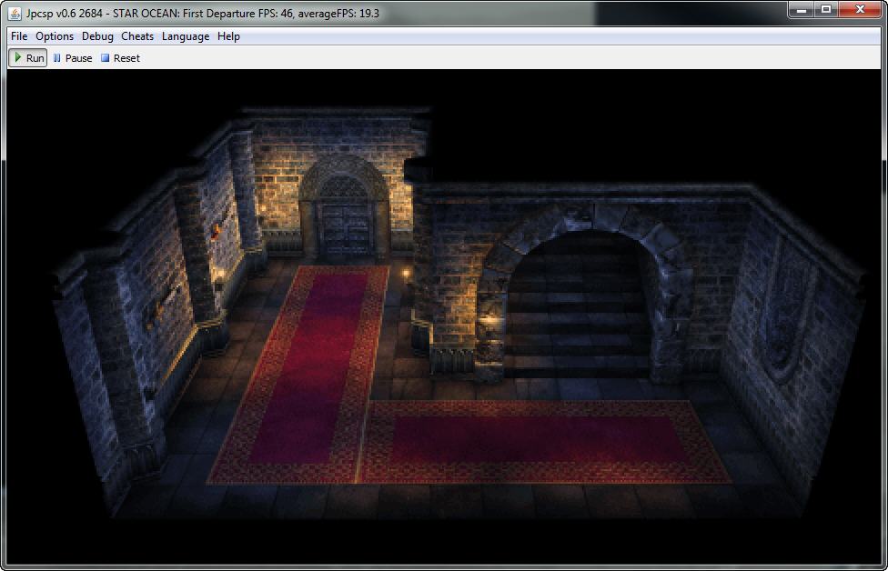Open the Options menu
The height and width of the screenshot is (571, 888).
tap(55, 36)
